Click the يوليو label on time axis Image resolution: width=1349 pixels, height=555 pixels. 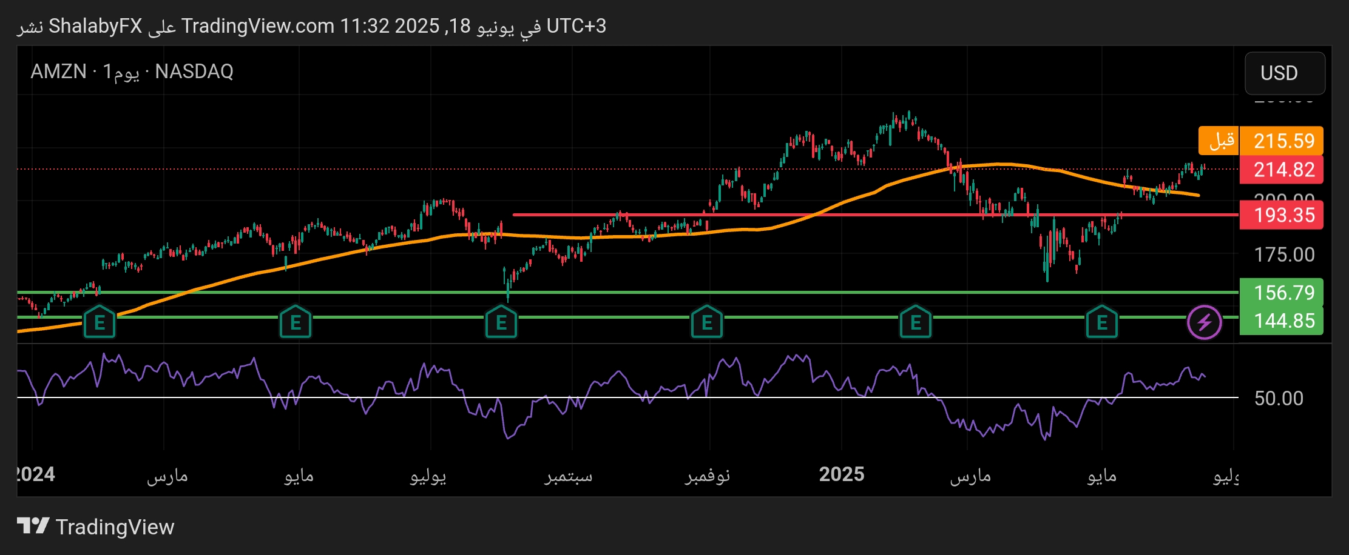point(428,476)
